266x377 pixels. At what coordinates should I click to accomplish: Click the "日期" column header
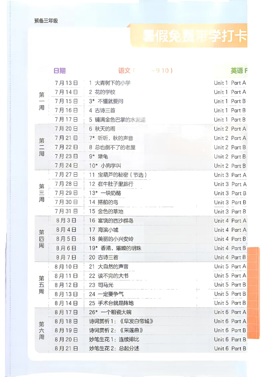[x=60, y=71]
